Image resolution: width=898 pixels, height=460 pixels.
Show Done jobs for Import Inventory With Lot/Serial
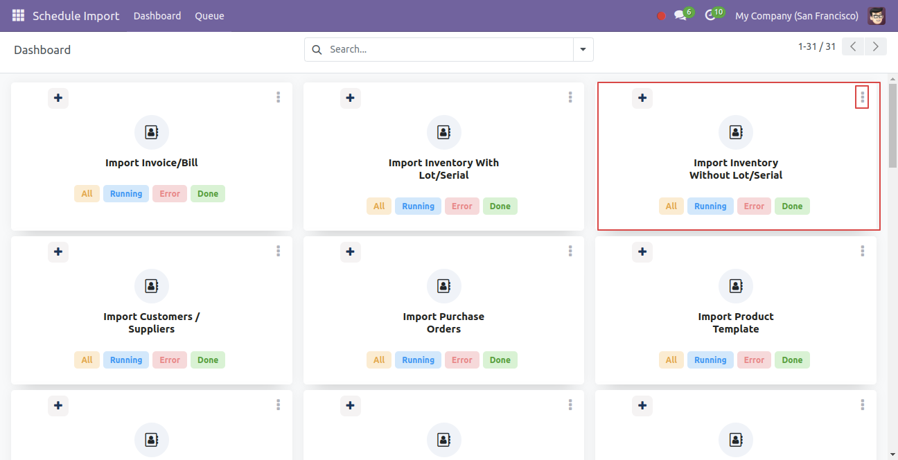tap(500, 206)
